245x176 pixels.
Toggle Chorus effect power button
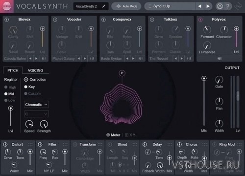(179, 145)
